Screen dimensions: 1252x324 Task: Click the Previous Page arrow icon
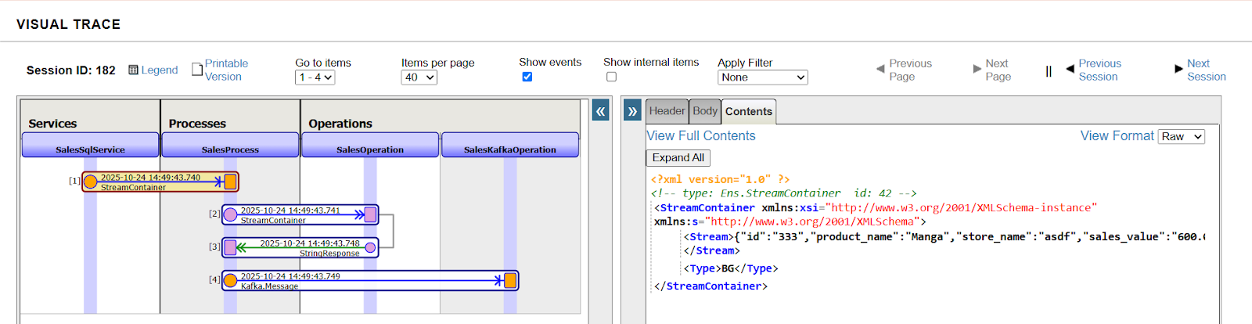(x=880, y=70)
